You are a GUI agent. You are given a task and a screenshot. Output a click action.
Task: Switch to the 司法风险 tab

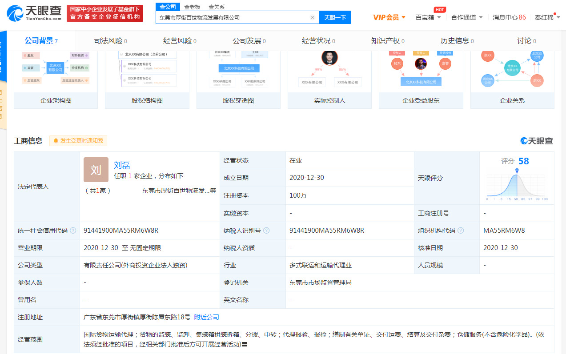pos(111,41)
